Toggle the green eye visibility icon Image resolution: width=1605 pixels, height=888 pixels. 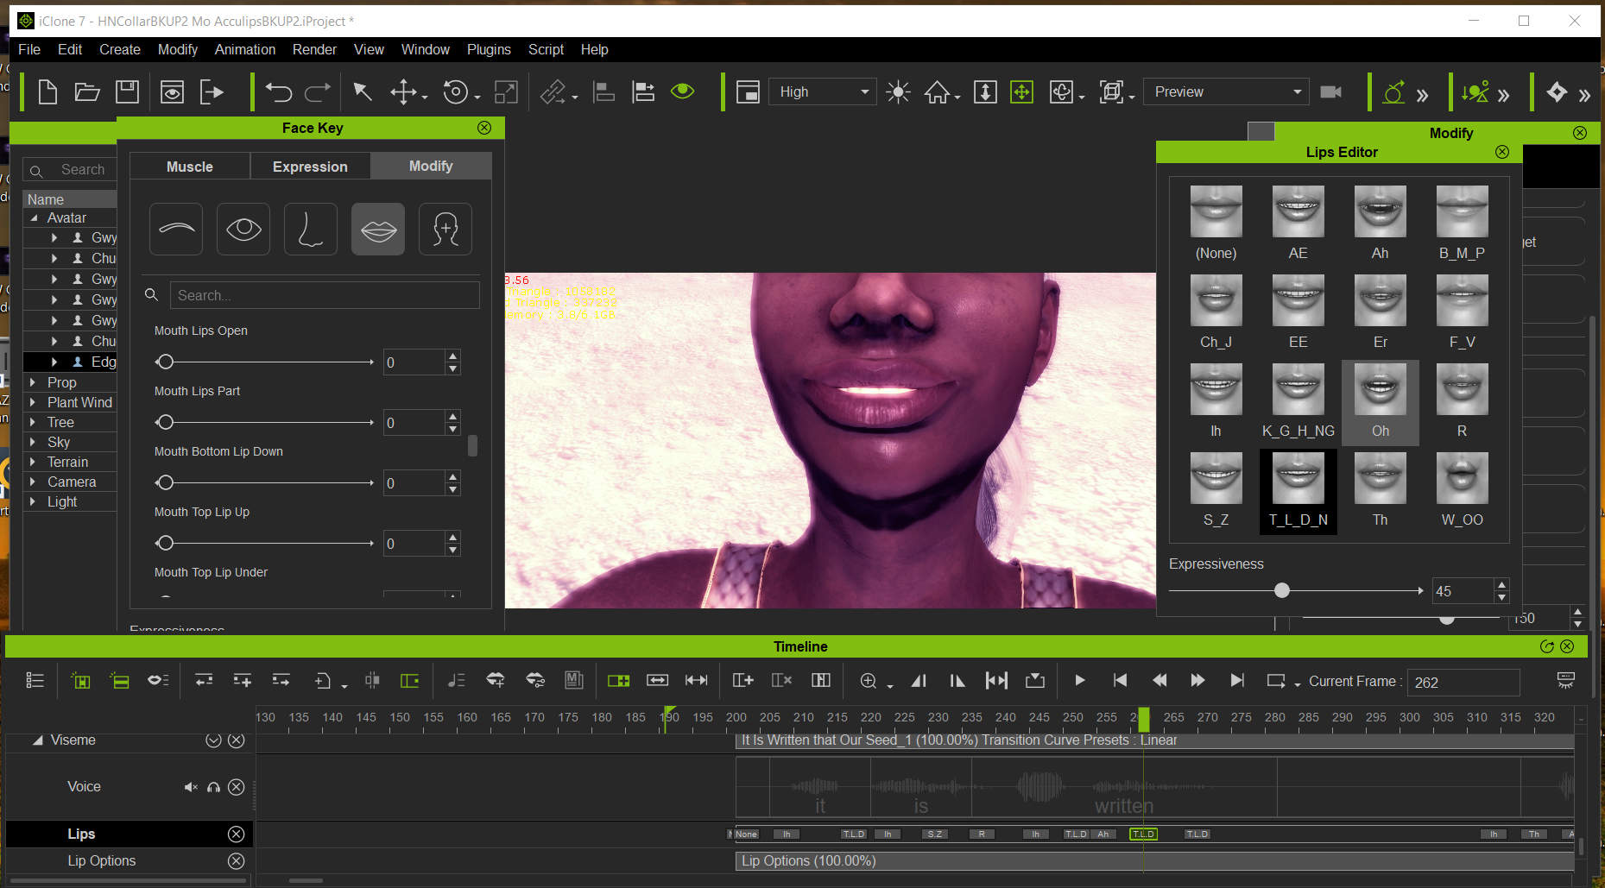682,91
